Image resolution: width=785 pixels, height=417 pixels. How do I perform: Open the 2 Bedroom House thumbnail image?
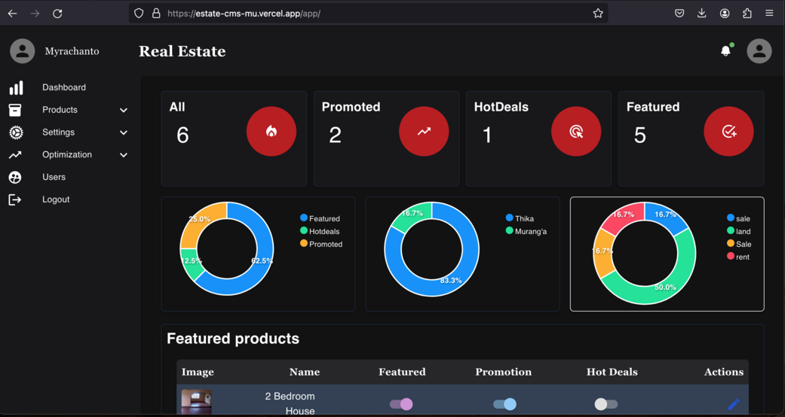pos(196,402)
